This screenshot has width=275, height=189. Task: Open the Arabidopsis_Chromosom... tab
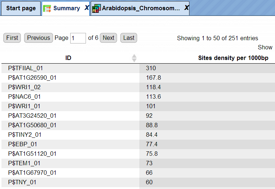pyautogui.click(x=140, y=8)
